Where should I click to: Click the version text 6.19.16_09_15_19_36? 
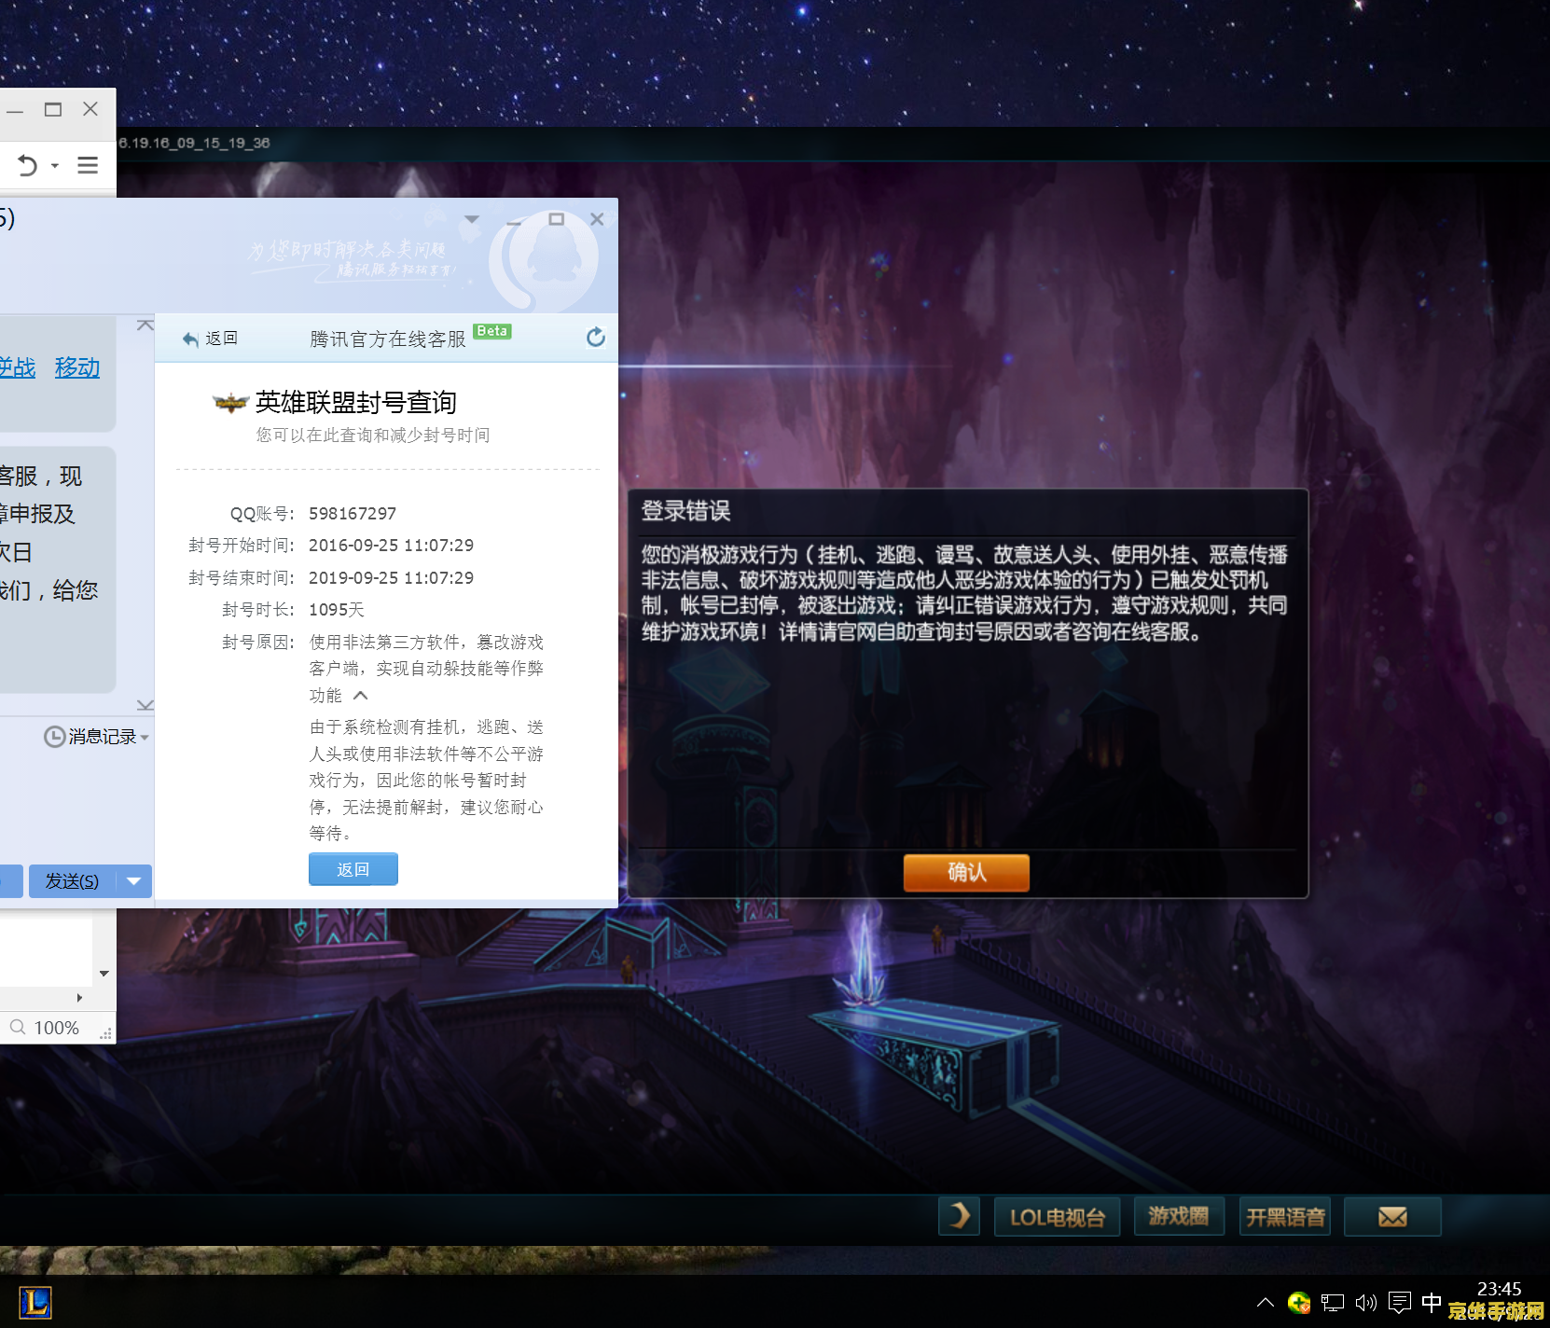[194, 143]
